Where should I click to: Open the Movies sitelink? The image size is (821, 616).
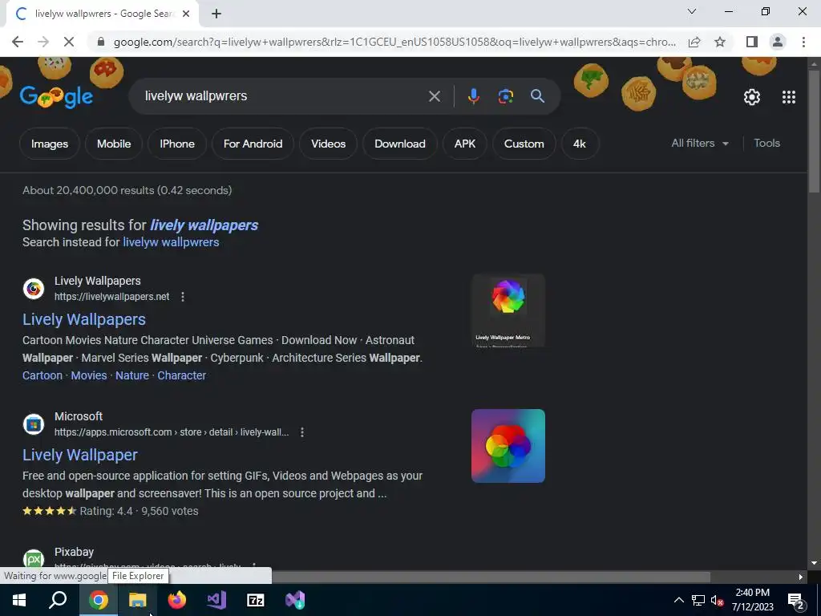click(x=89, y=375)
